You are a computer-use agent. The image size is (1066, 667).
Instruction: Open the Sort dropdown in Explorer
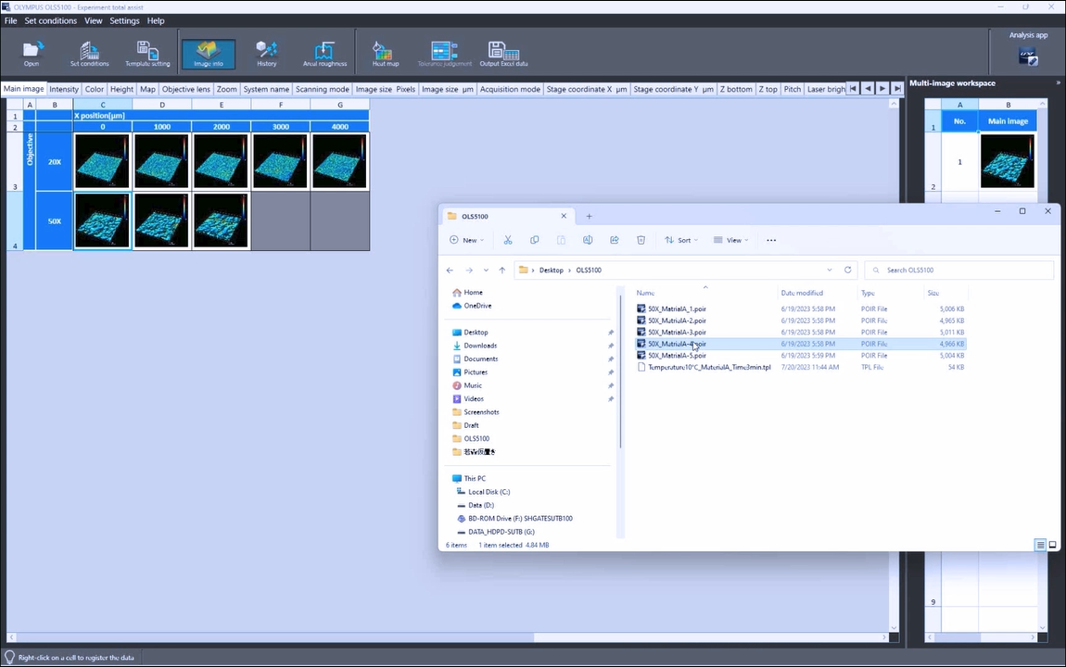pyautogui.click(x=681, y=240)
